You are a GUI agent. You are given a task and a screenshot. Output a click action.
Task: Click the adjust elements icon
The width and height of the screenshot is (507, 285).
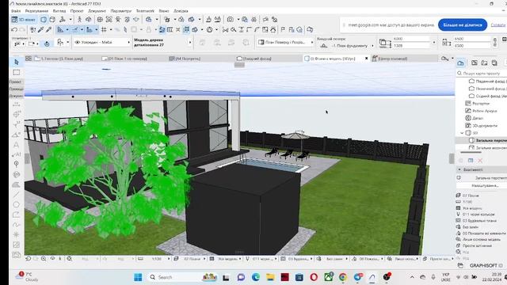tap(241, 30)
